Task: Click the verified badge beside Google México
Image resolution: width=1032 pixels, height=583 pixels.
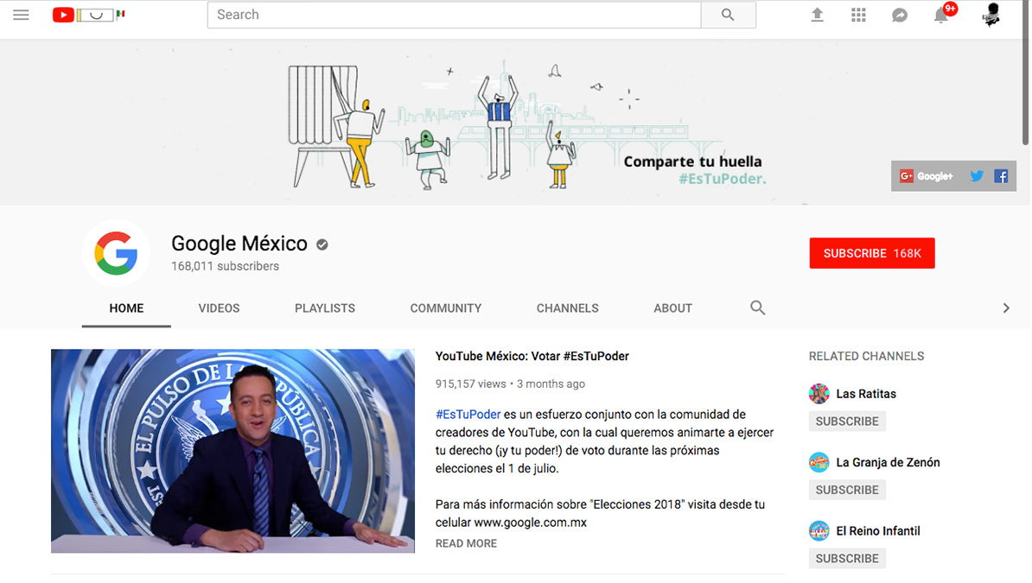Action: [322, 244]
